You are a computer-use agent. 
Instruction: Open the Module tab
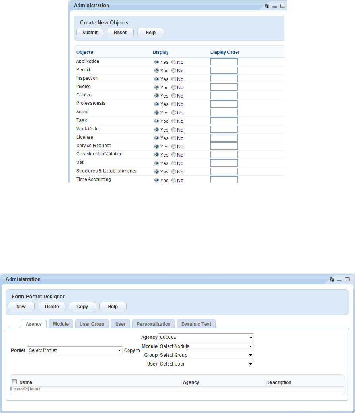coord(61,324)
